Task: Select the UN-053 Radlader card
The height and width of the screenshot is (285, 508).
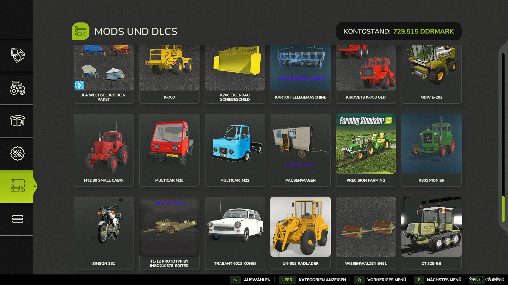Action: click(301, 233)
